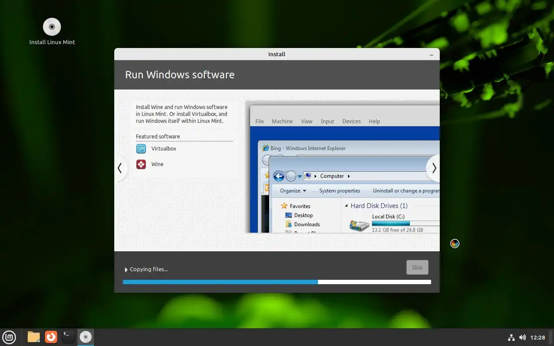This screenshot has height=346, width=554.
Task: Open the network connection tray icon
Action: pos(511,337)
